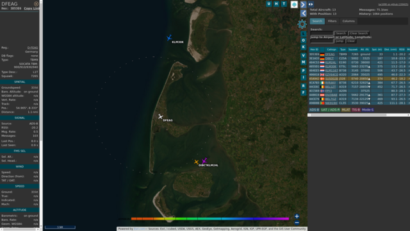This screenshot has width=410, height=231.
Task: Select KLM24L callsign in aircraft table
Action: pos(331,63)
